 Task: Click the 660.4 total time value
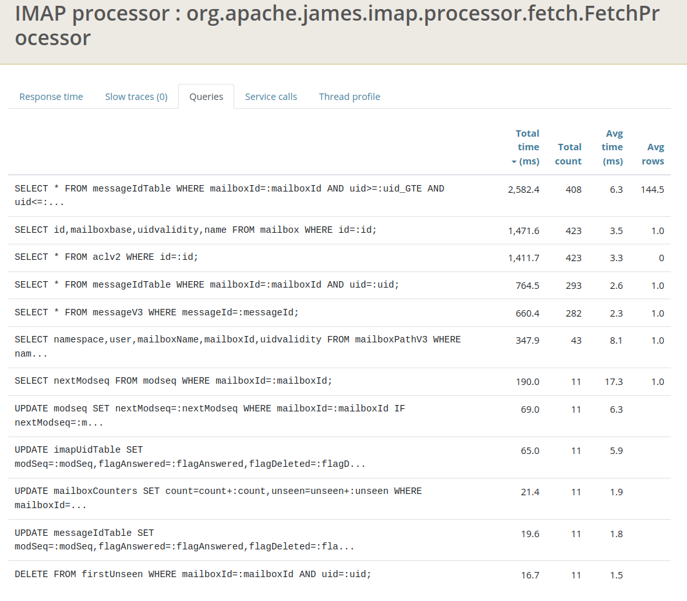528,313
